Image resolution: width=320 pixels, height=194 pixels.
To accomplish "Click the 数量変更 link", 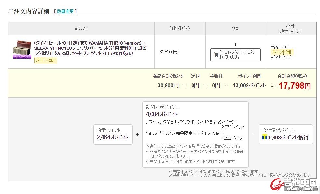I will 65,11.
